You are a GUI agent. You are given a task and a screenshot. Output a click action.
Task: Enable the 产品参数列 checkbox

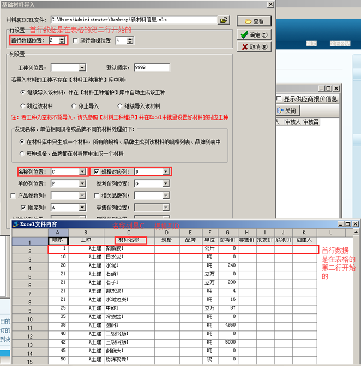coord(14,196)
